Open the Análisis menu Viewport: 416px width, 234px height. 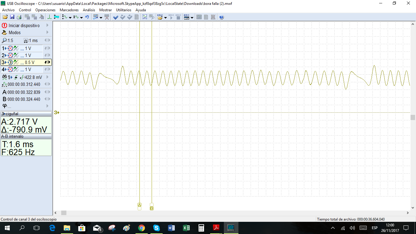click(x=89, y=10)
